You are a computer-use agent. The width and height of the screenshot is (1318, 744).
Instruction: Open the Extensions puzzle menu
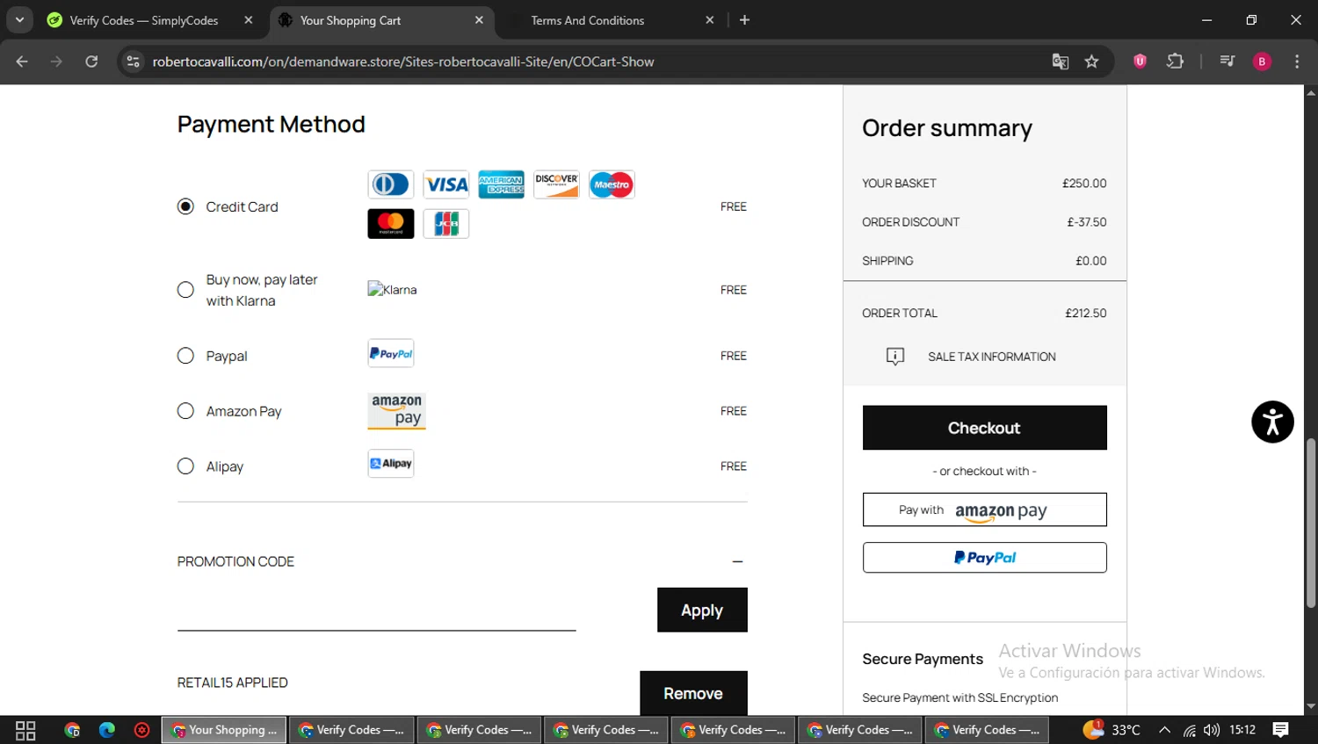(x=1175, y=61)
